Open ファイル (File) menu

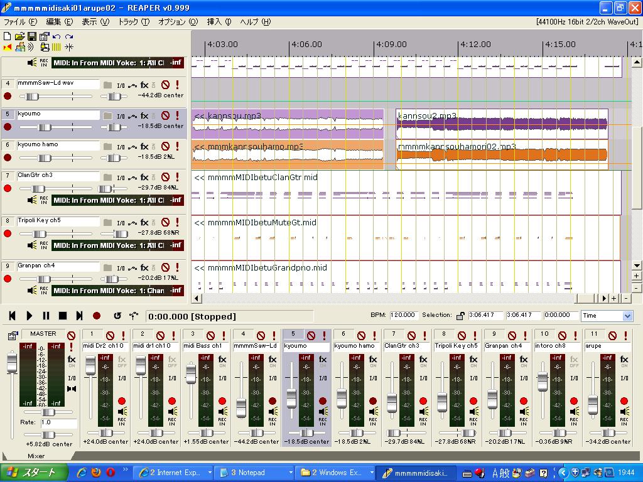(20, 22)
